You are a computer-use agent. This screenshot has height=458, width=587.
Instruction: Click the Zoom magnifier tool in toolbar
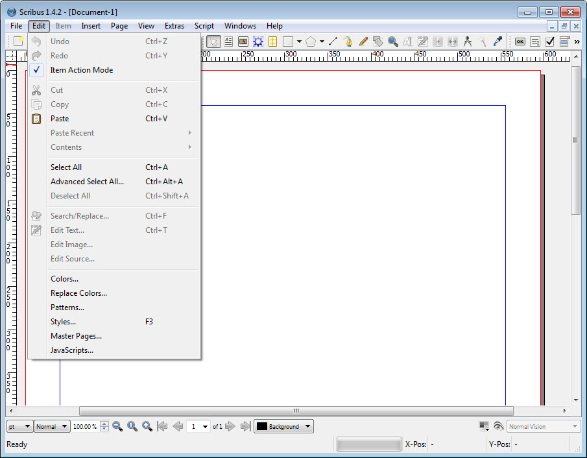pyautogui.click(x=393, y=42)
